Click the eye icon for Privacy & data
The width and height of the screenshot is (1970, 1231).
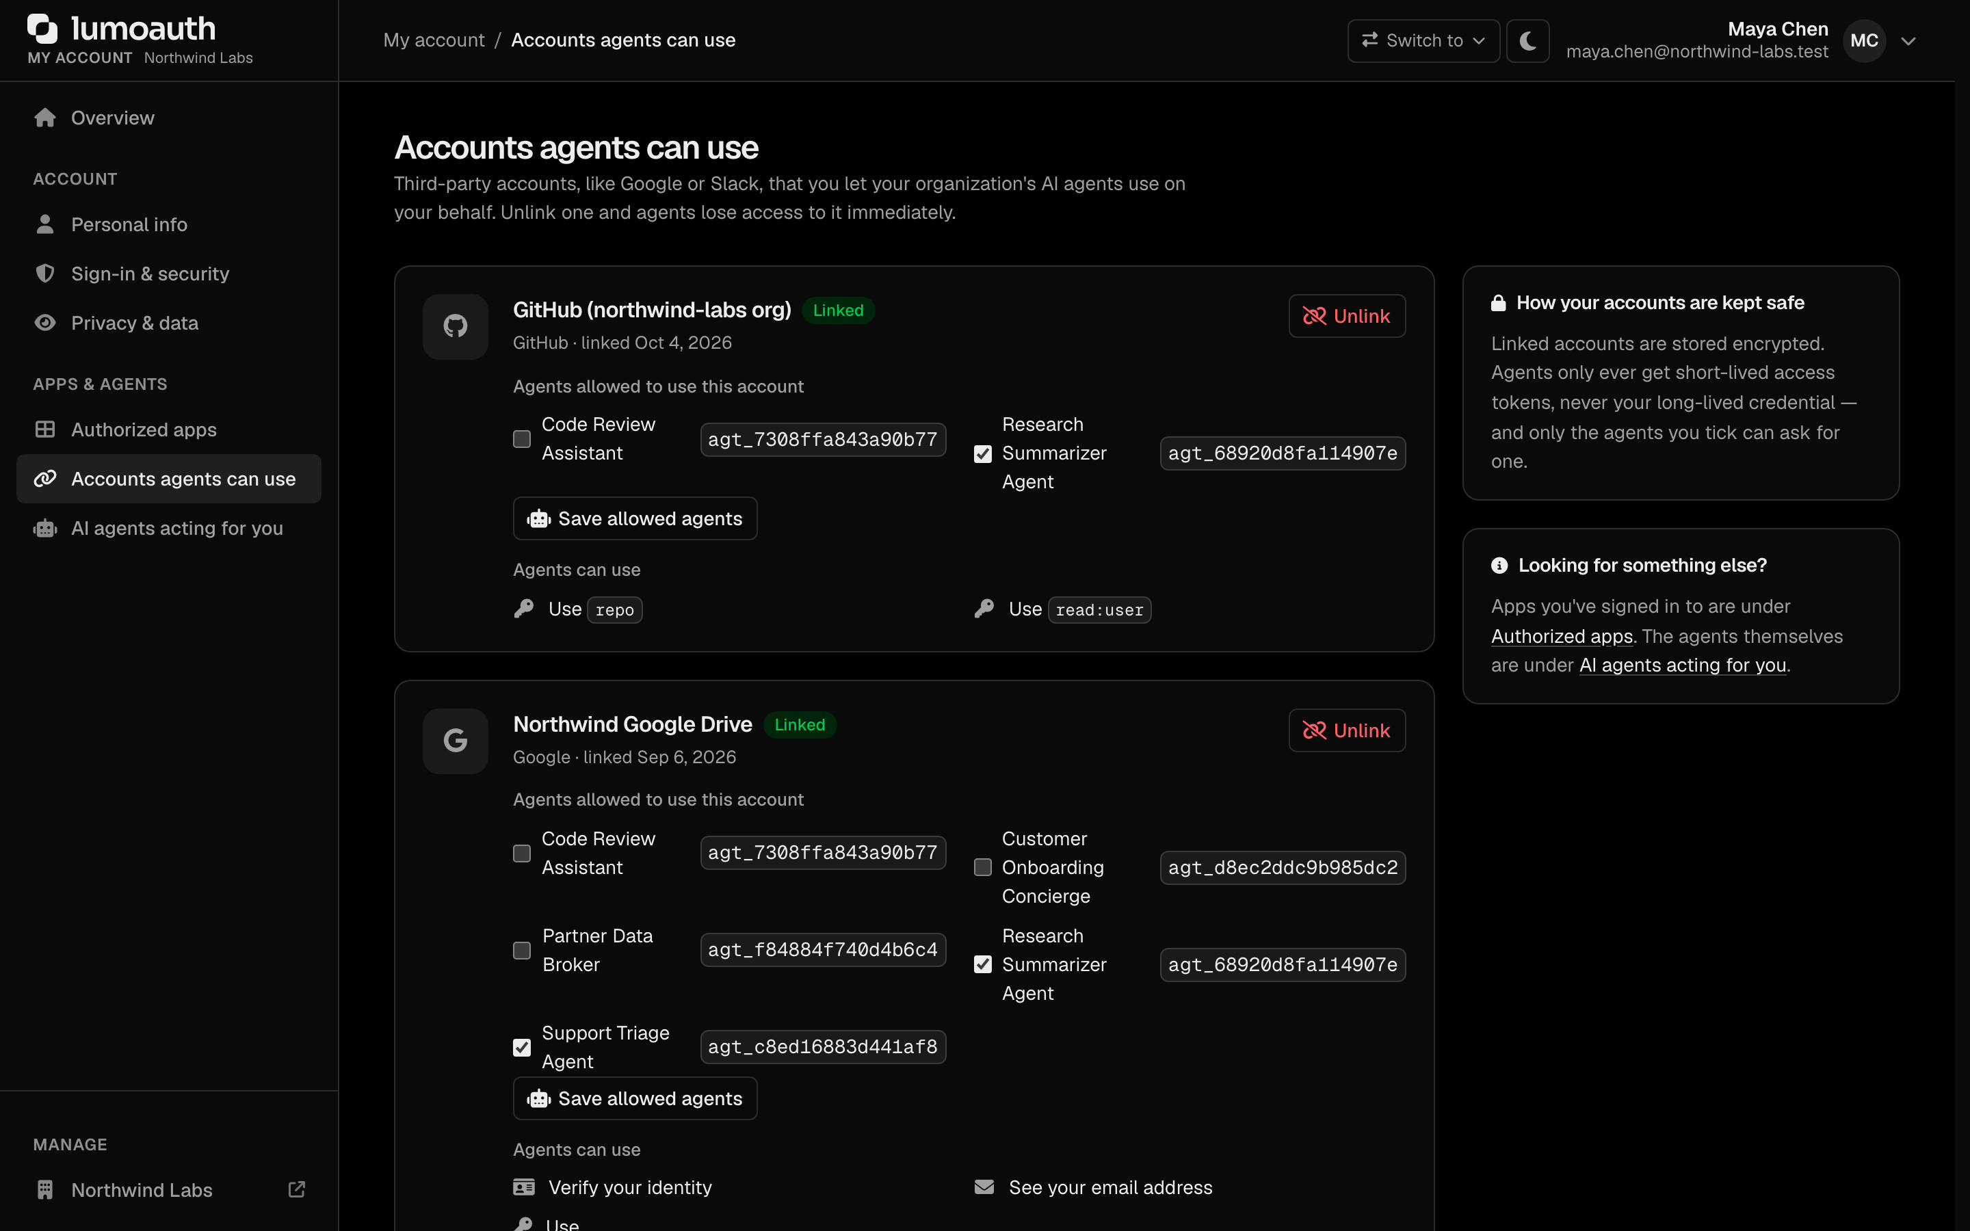pyautogui.click(x=44, y=322)
